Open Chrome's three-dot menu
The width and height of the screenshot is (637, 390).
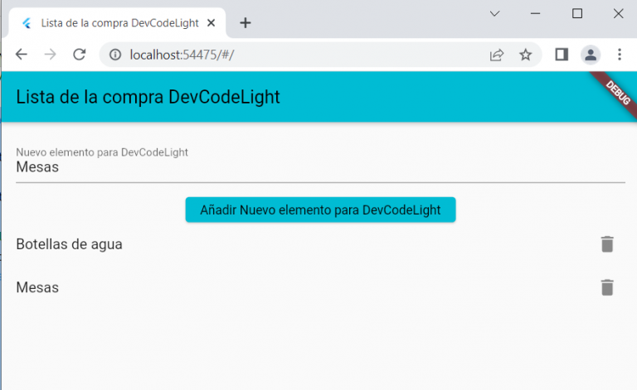pyautogui.click(x=619, y=55)
